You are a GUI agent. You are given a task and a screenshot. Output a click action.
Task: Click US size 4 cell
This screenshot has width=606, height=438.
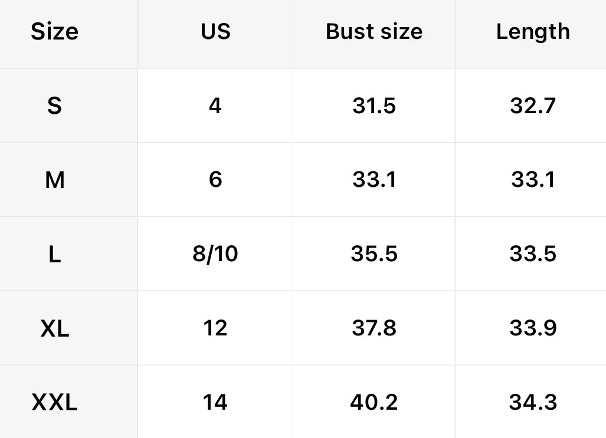[215, 106]
